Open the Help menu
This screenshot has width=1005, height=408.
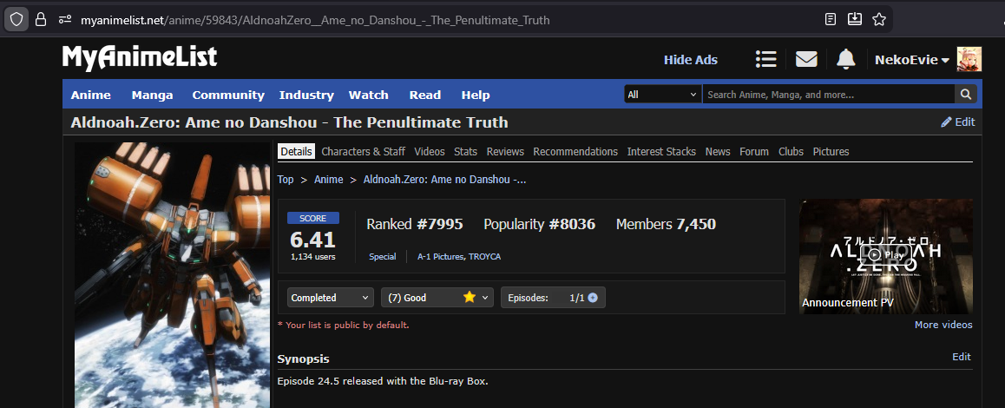[x=476, y=95]
